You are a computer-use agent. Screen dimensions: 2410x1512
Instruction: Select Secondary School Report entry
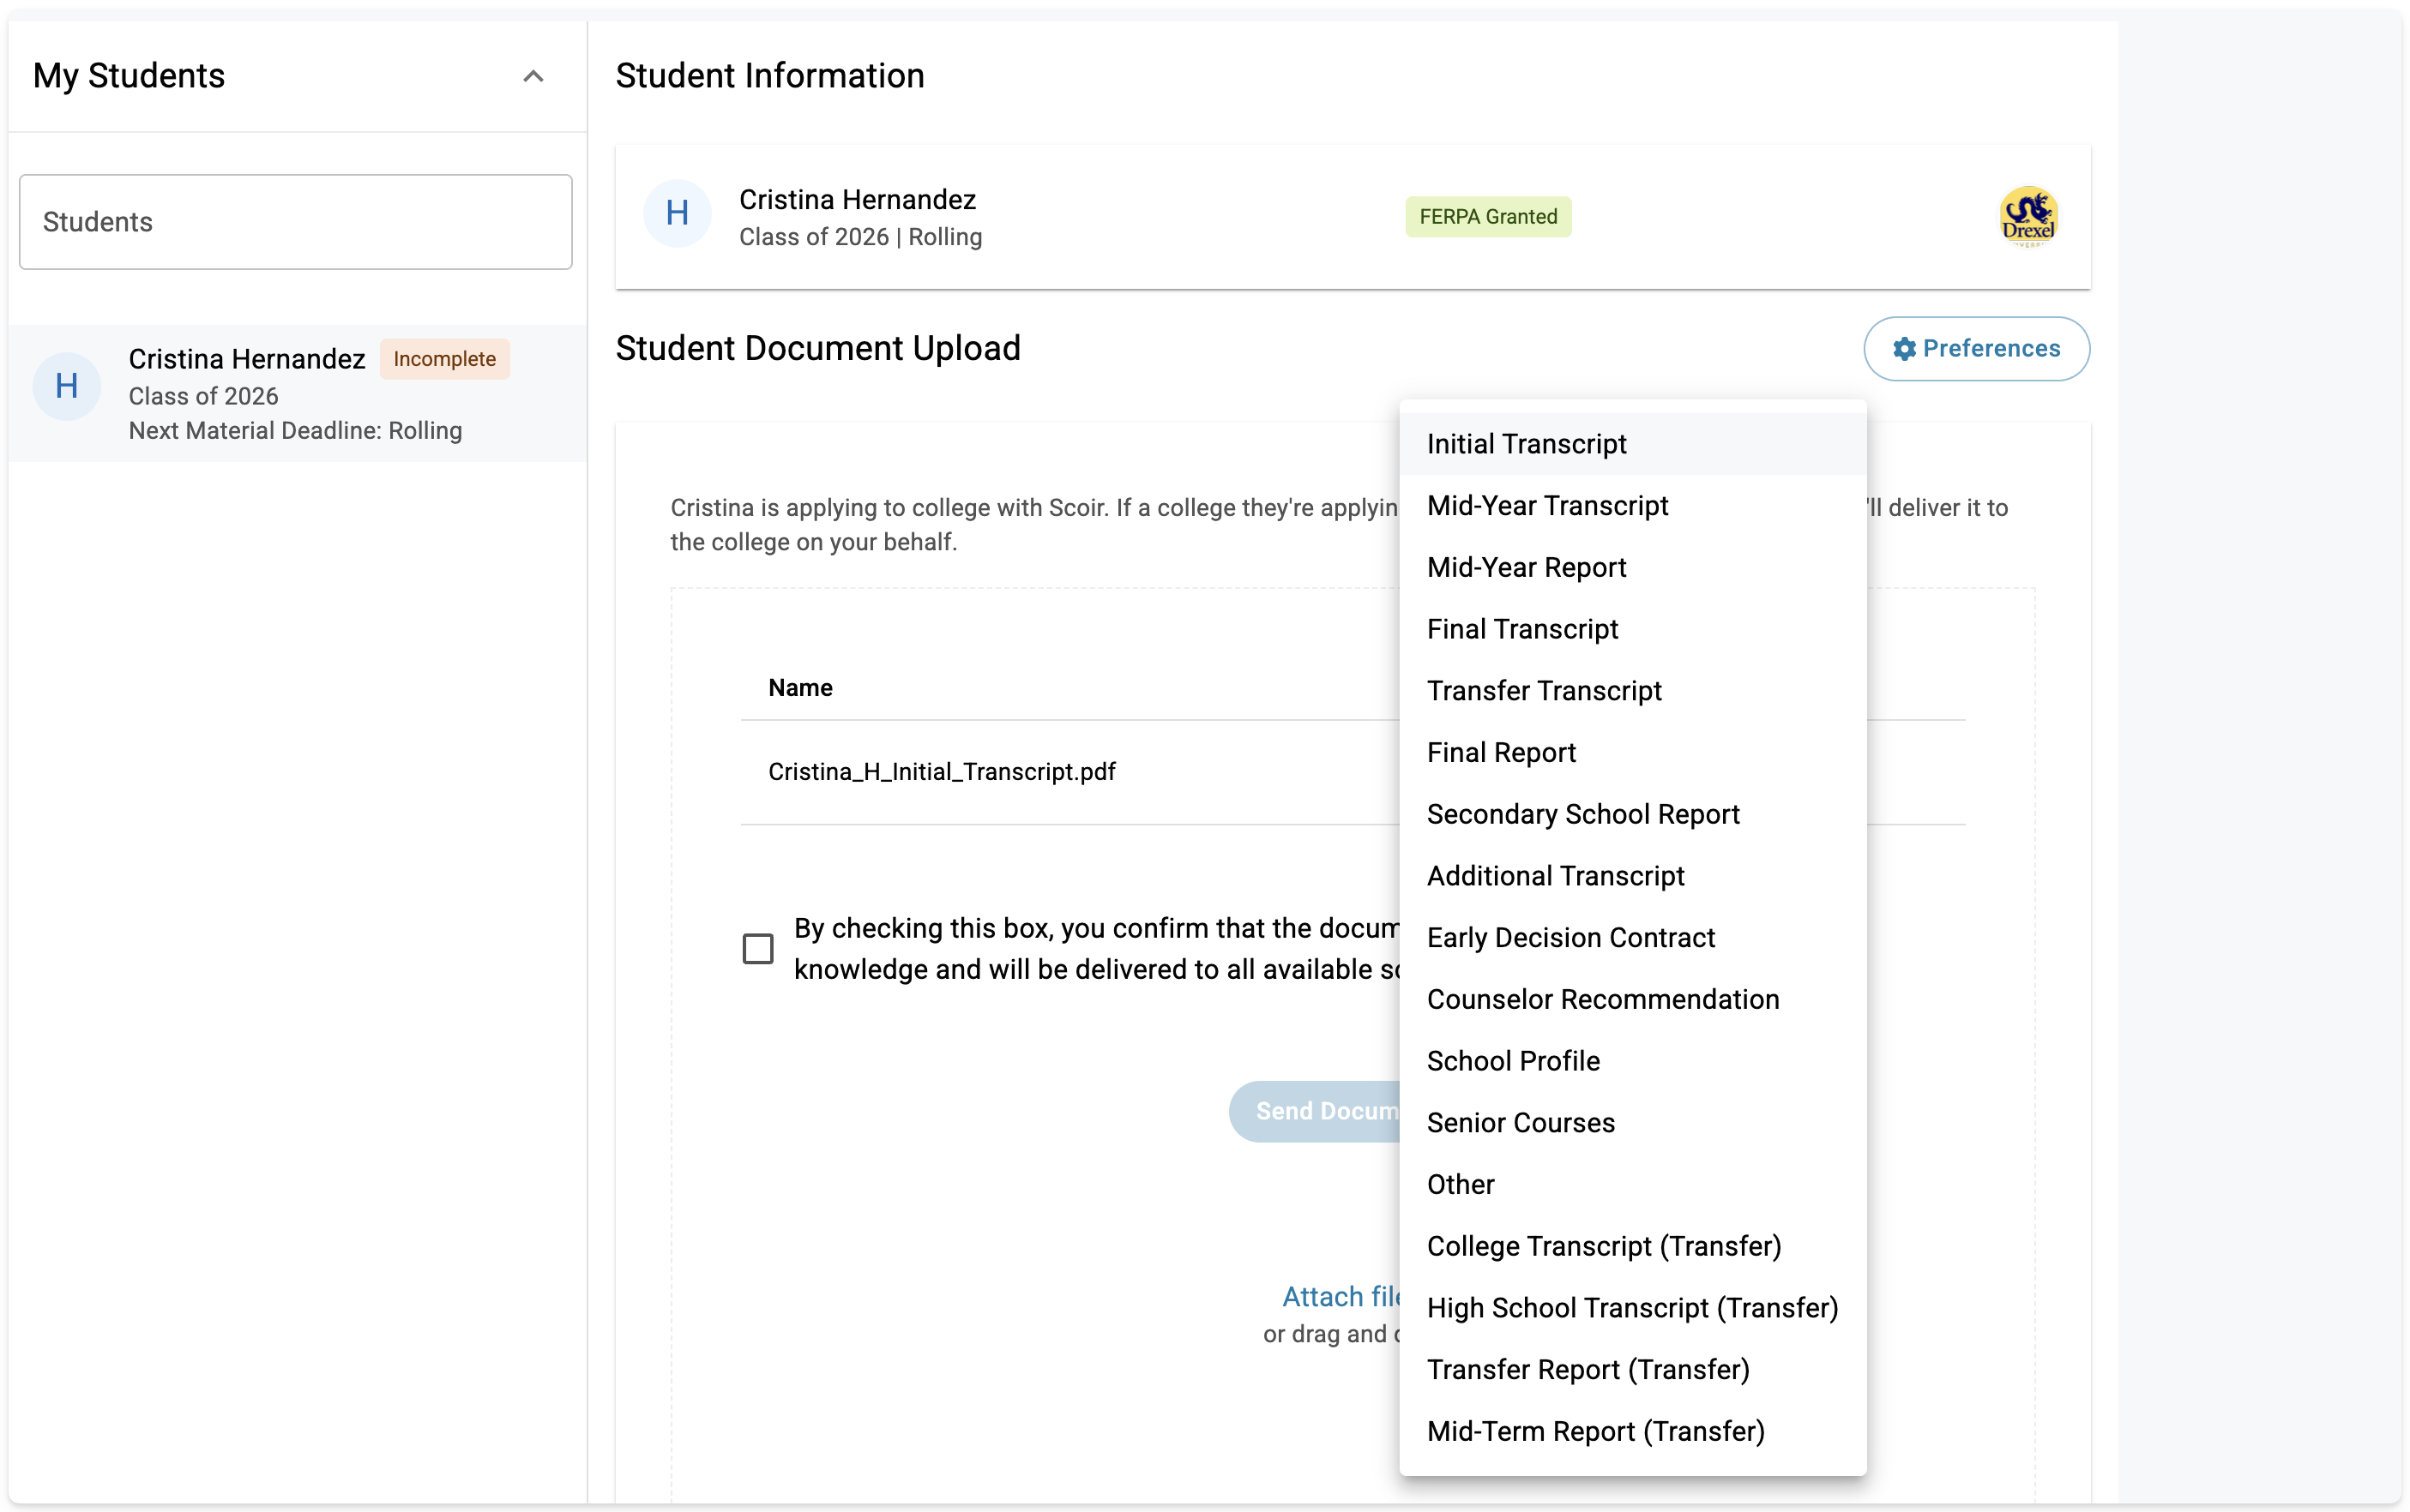tap(1582, 814)
